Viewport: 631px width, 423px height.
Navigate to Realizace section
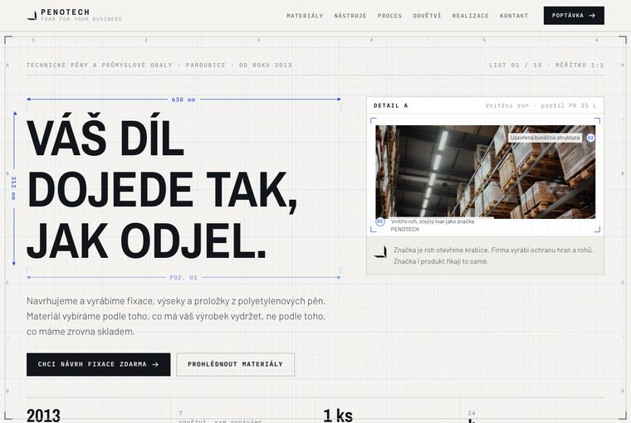point(471,16)
